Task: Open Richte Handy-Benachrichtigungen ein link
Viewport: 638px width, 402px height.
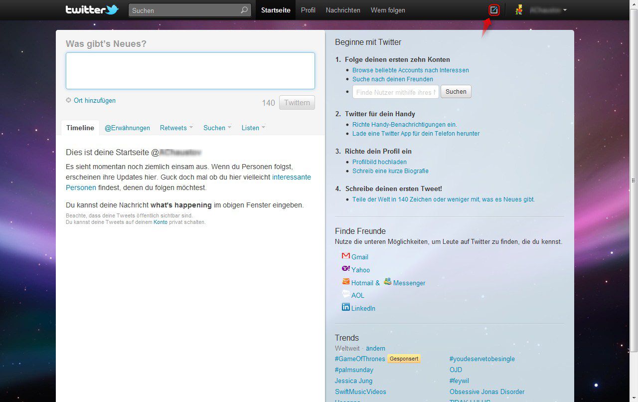Action: click(405, 125)
